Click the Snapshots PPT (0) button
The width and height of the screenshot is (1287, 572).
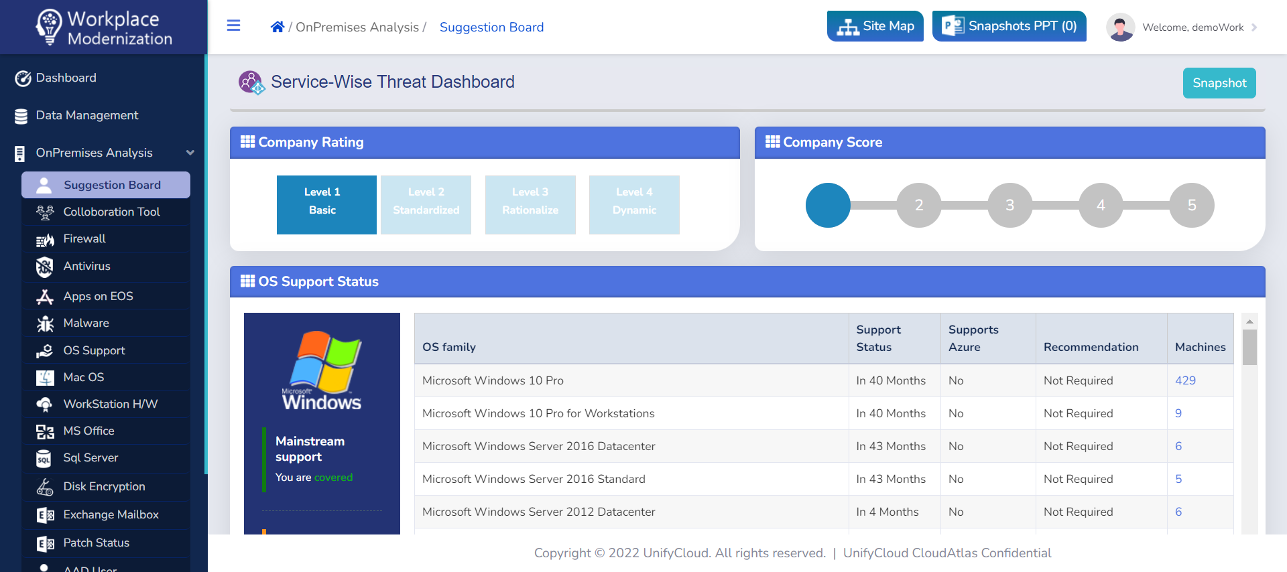(x=1009, y=26)
